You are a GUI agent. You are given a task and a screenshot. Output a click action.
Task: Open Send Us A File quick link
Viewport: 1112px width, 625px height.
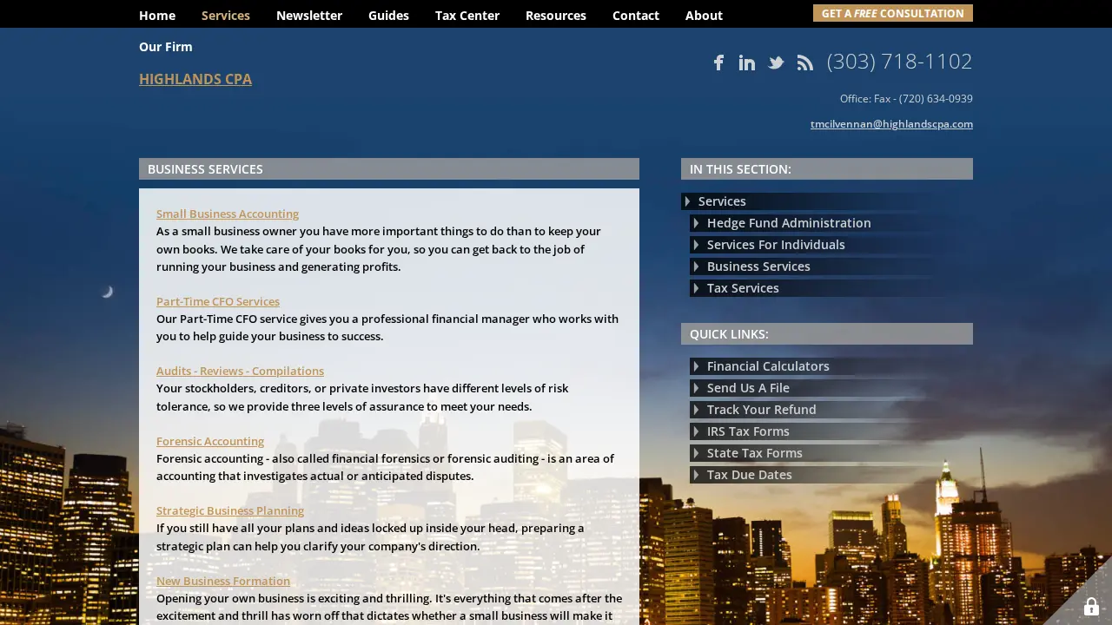tap(831, 388)
